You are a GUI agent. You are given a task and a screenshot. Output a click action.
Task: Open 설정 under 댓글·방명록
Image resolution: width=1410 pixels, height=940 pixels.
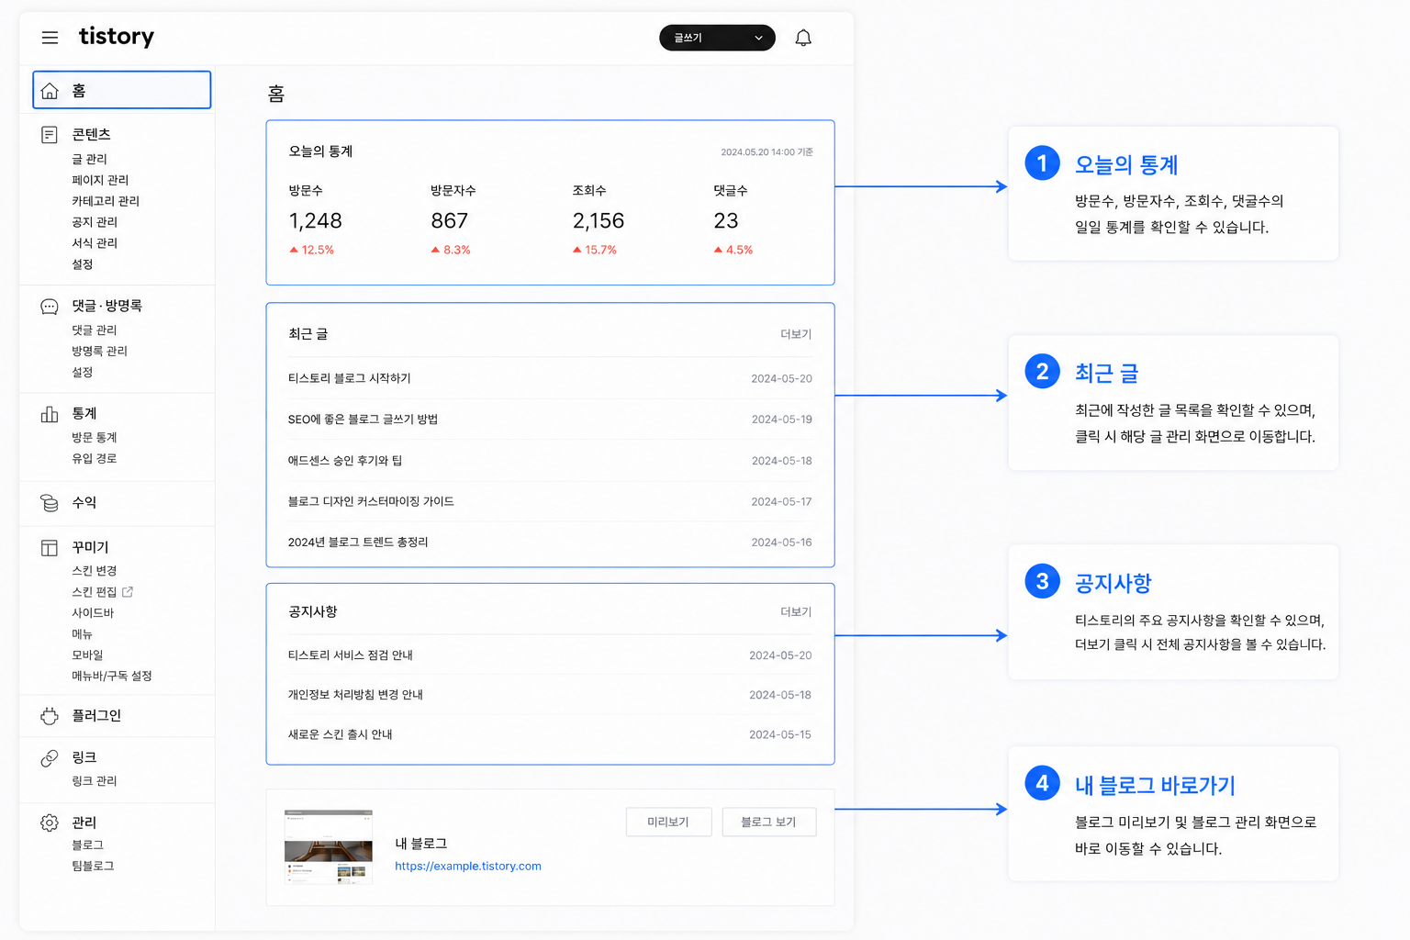tap(83, 373)
